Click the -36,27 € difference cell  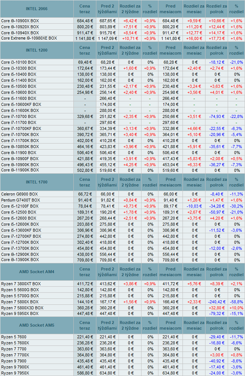(x=216, y=165)
